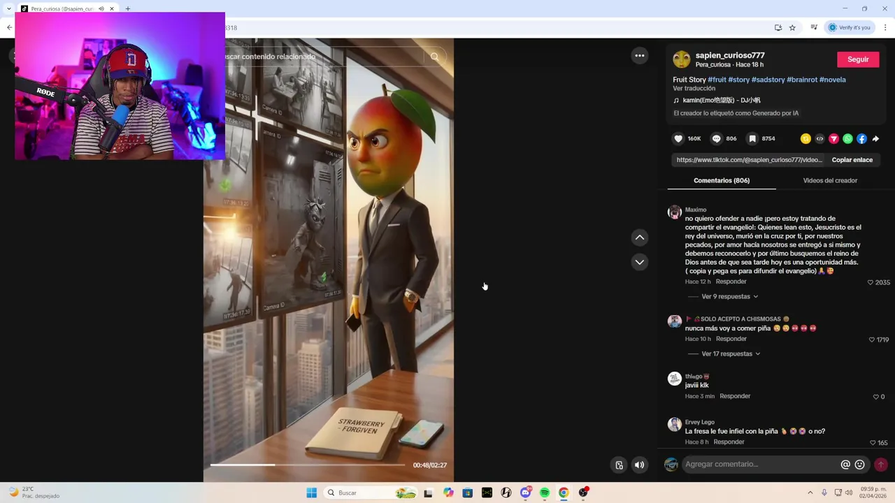Go back with browser back arrow
The height and width of the screenshot is (503, 895).
coord(9,27)
